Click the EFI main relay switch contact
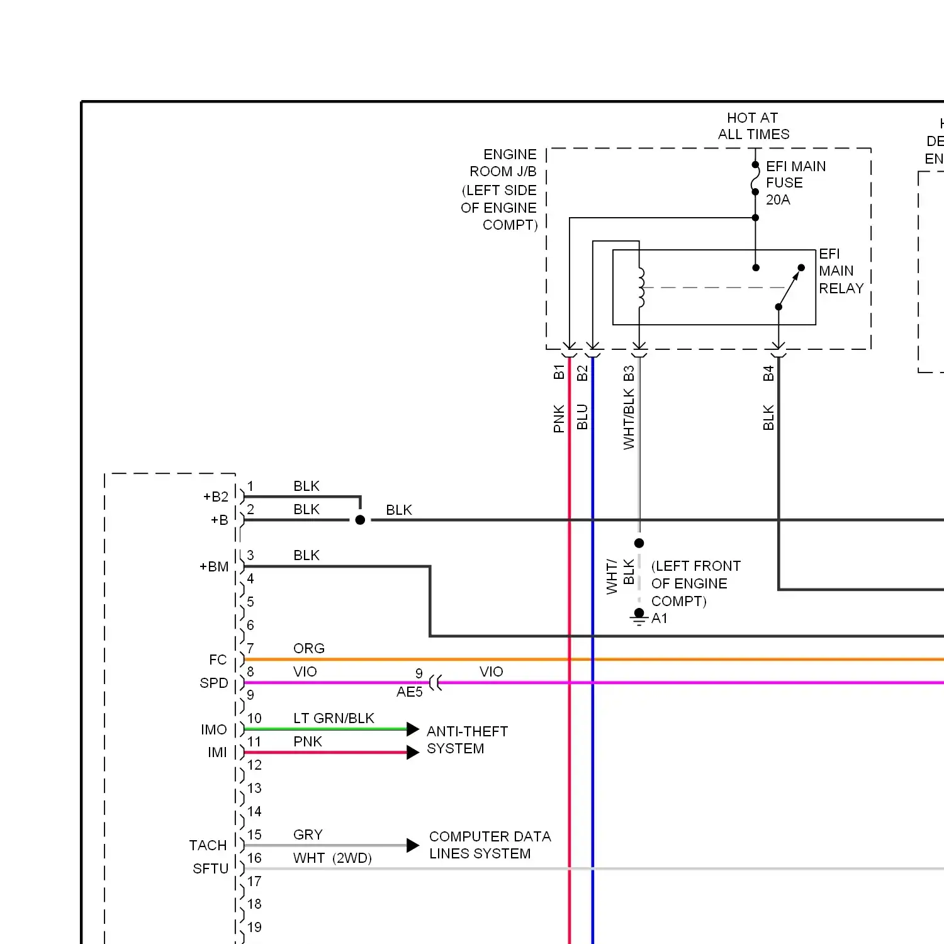The image size is (944, 944). [790, 287]
